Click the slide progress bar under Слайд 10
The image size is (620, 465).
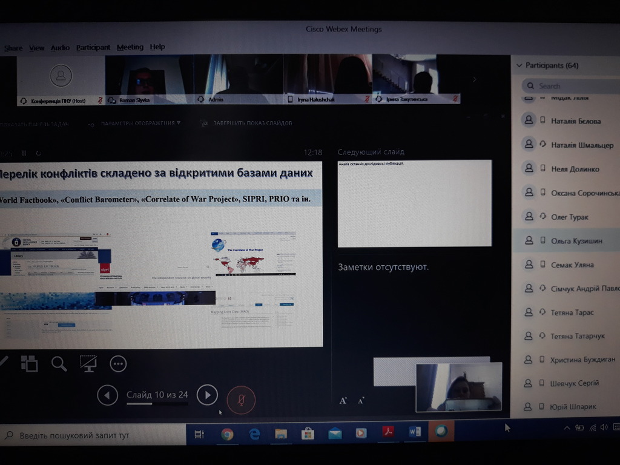157,404
